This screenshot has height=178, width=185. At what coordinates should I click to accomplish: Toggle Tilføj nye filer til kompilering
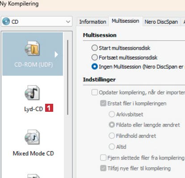(103, 168)
